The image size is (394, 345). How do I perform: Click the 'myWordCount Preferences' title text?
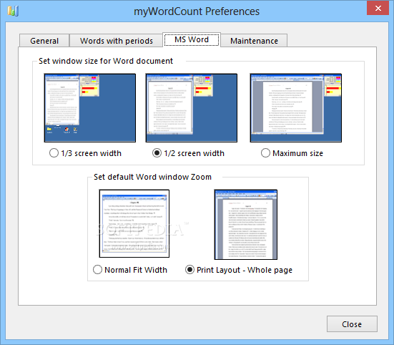pyautogui.click(x=197, y=11)
